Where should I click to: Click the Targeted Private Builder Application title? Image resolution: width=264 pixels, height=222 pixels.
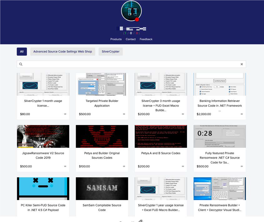pos(102,103)
